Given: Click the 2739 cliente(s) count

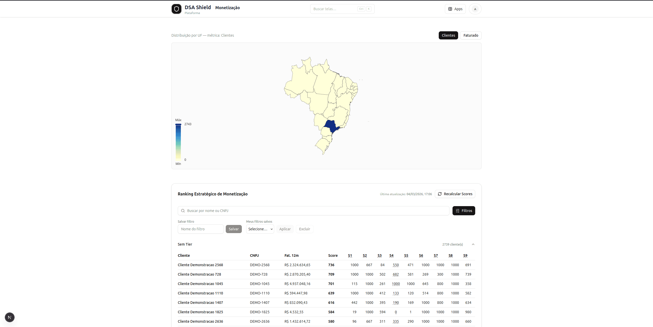Looking at the screenshot, I should coord(453,244).
